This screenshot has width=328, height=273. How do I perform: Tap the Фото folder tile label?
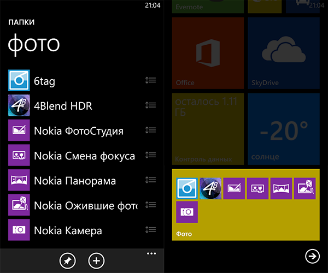[184, 234]
